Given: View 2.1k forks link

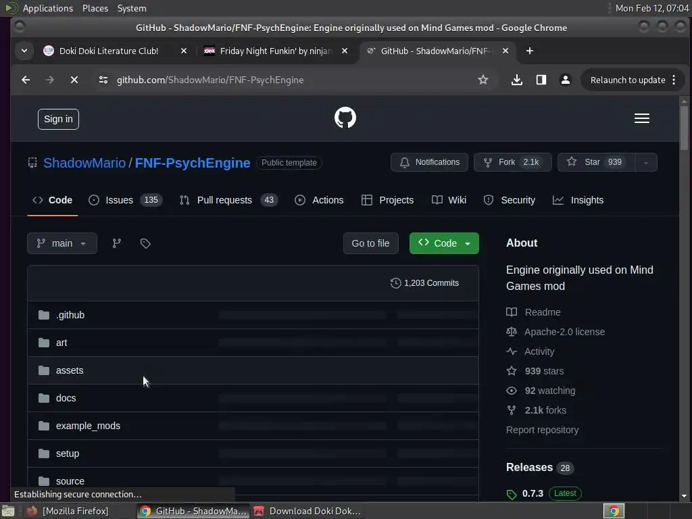Looking at the screenshot, I should (545, 410).
